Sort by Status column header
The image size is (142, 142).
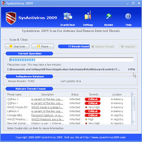point(75,94)
